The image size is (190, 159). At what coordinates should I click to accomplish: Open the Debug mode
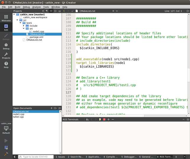6,46
